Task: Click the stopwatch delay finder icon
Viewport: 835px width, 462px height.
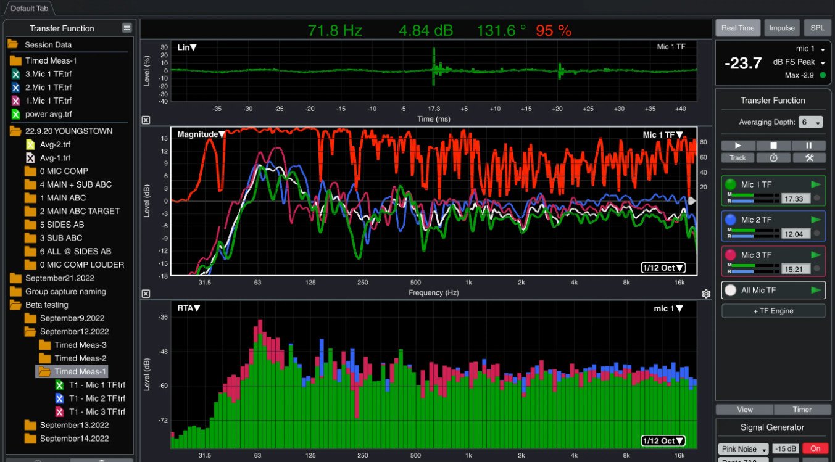Action: 773,158
